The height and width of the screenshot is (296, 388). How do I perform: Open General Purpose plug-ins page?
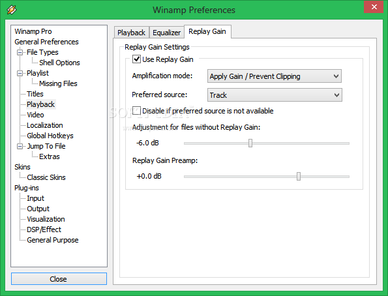click(52, 240)
